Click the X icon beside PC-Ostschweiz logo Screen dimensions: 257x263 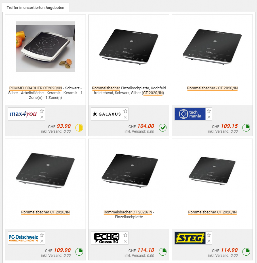(x=42, y=241)
